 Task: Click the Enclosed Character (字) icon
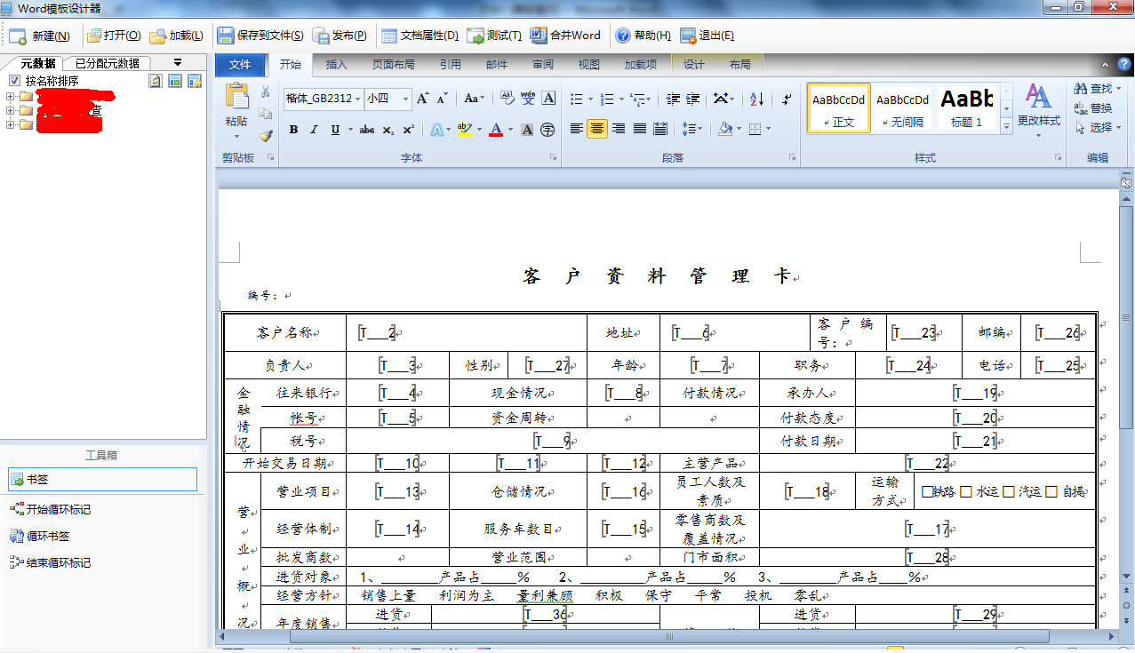(548, 130)
